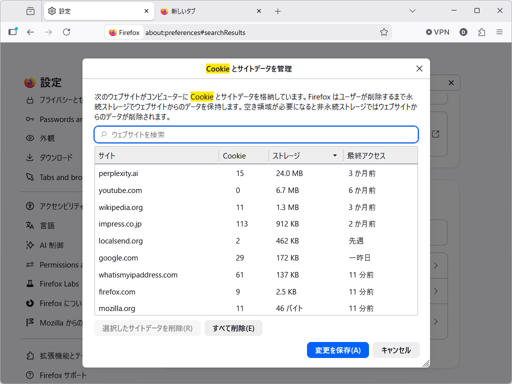Click the sliders icon beside Permissions
512x384 pixels.
pyautogui.click(x=30, y=265)
